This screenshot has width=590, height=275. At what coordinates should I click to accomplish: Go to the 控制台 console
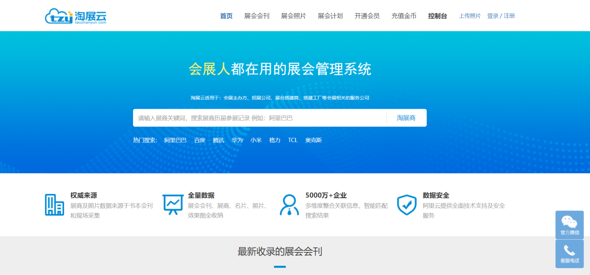click(x=437, y=16)
